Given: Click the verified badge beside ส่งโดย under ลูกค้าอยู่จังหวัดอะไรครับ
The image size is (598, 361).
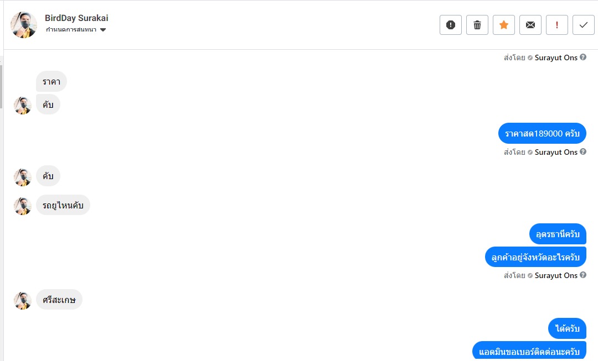Looking at the screenshot, I should click(x=530, y=275).
